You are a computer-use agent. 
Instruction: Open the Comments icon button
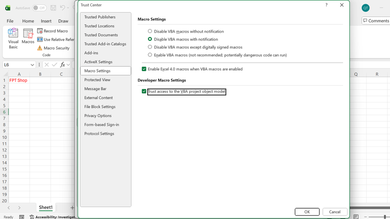point(375,21)
